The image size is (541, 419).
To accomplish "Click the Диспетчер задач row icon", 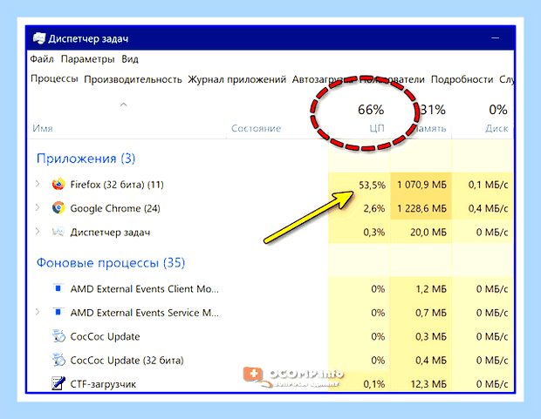I will [58, 232].
